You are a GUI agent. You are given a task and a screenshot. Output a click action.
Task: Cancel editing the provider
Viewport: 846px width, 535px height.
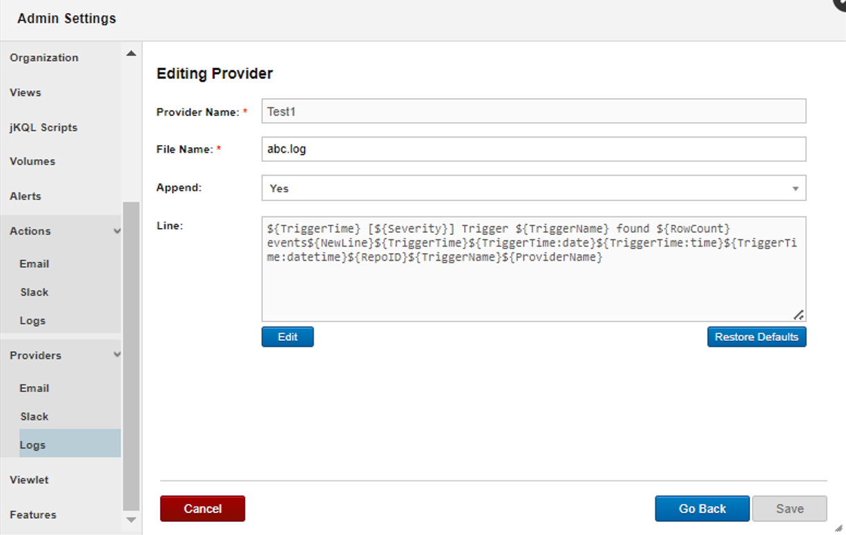coord(202,508)
